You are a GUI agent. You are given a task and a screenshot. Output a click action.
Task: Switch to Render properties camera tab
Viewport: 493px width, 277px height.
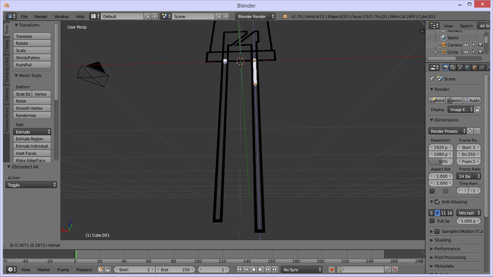tap(446, 67)
